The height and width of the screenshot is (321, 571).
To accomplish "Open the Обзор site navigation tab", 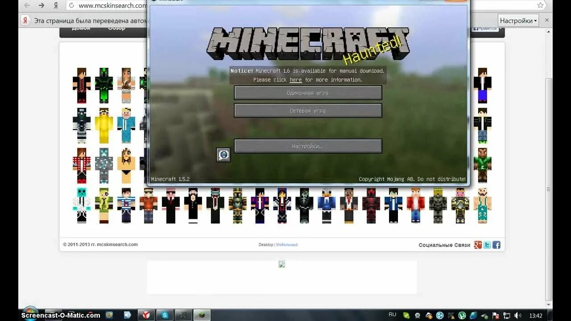I will click(x=116, y=28).
